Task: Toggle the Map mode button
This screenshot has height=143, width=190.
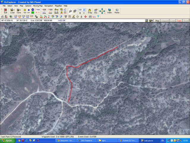Action: [157, 21]
